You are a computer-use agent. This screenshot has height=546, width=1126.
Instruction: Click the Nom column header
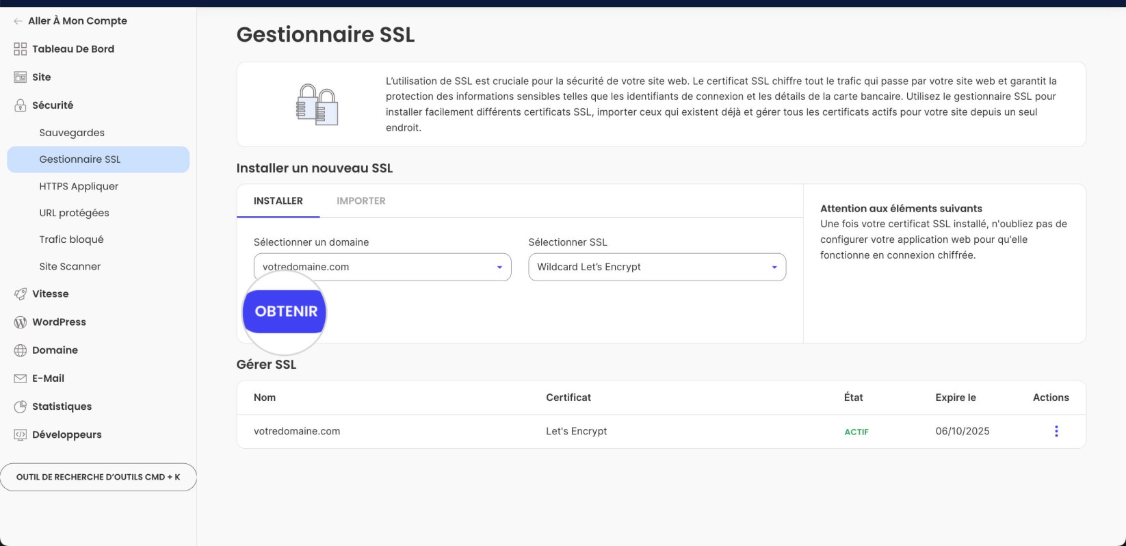(x=265, y=398)
